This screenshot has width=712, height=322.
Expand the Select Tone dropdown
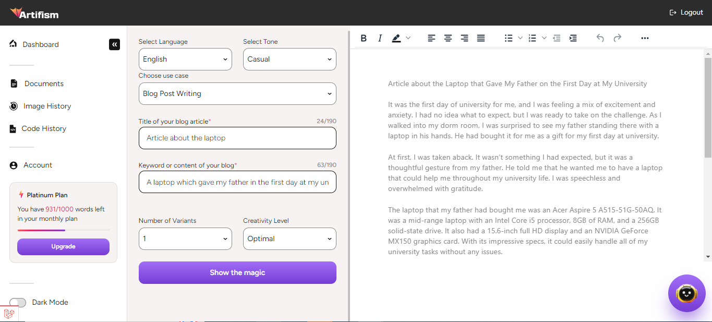(289, 59)
